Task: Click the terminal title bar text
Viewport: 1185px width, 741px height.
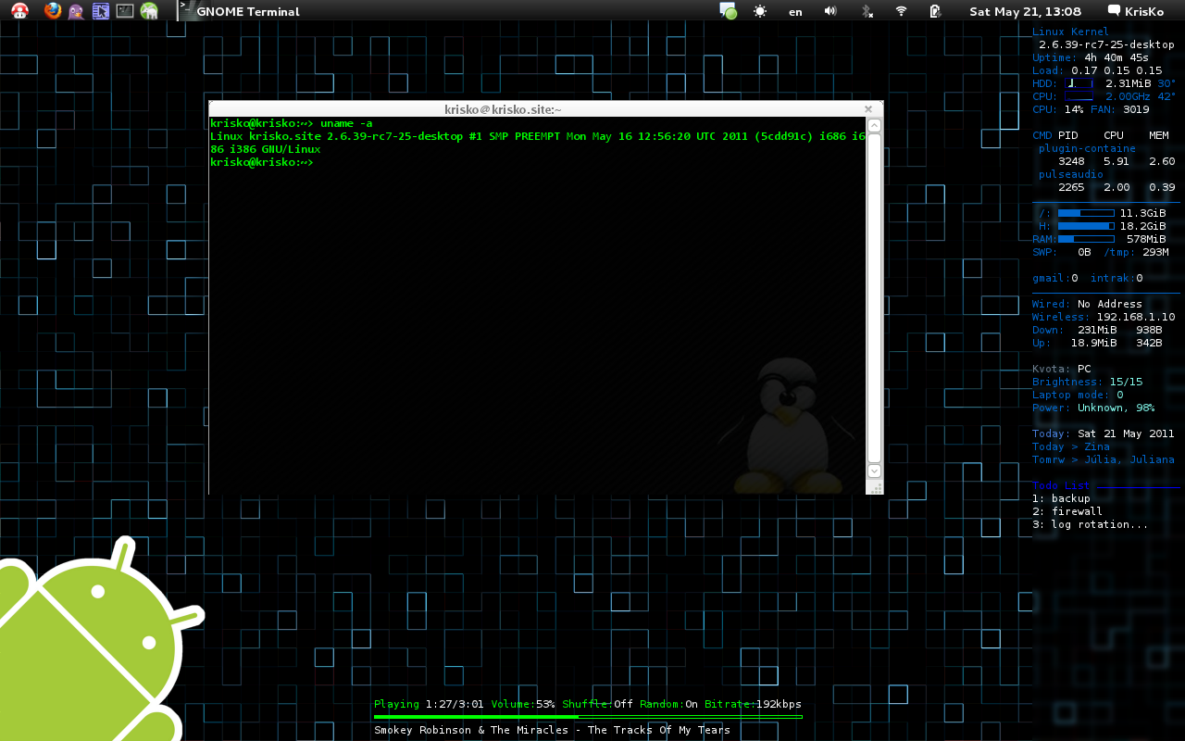Action: tap(503, 109)
